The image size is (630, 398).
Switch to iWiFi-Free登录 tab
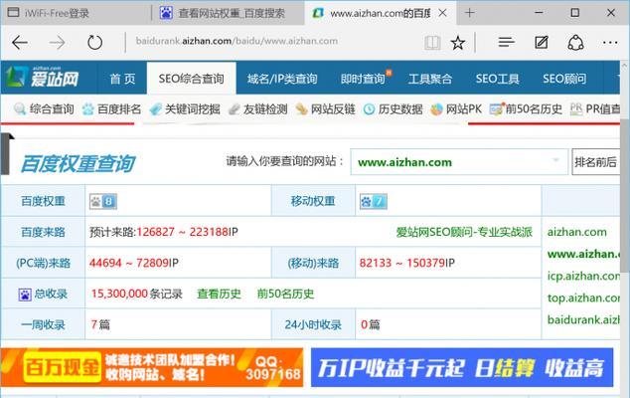click(x=77, y=13)
